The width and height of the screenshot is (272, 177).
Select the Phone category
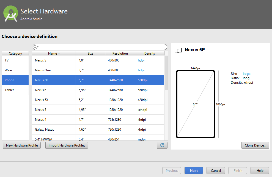(x=15, y=80)
